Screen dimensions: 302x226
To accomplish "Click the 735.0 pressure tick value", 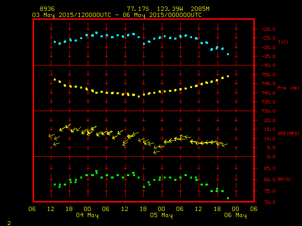I will (x=268, y=102).
